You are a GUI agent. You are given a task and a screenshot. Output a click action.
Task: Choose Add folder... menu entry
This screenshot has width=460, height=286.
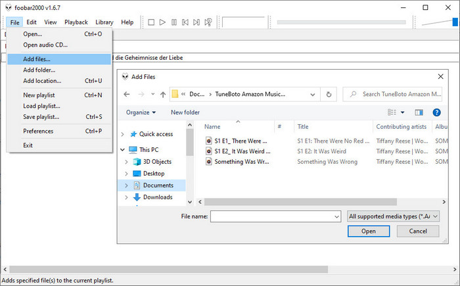[59, 70]
